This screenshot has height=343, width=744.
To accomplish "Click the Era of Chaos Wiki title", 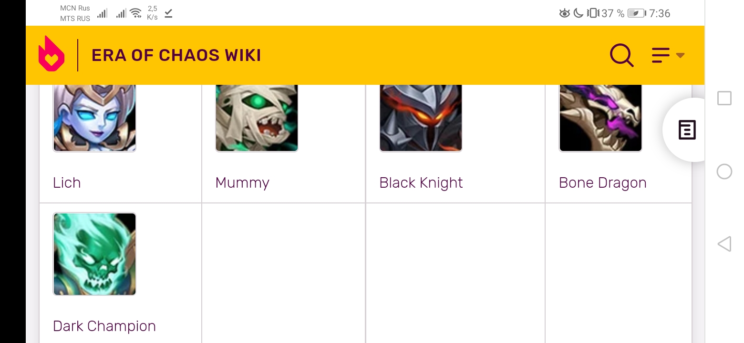I will coord(176,55).
